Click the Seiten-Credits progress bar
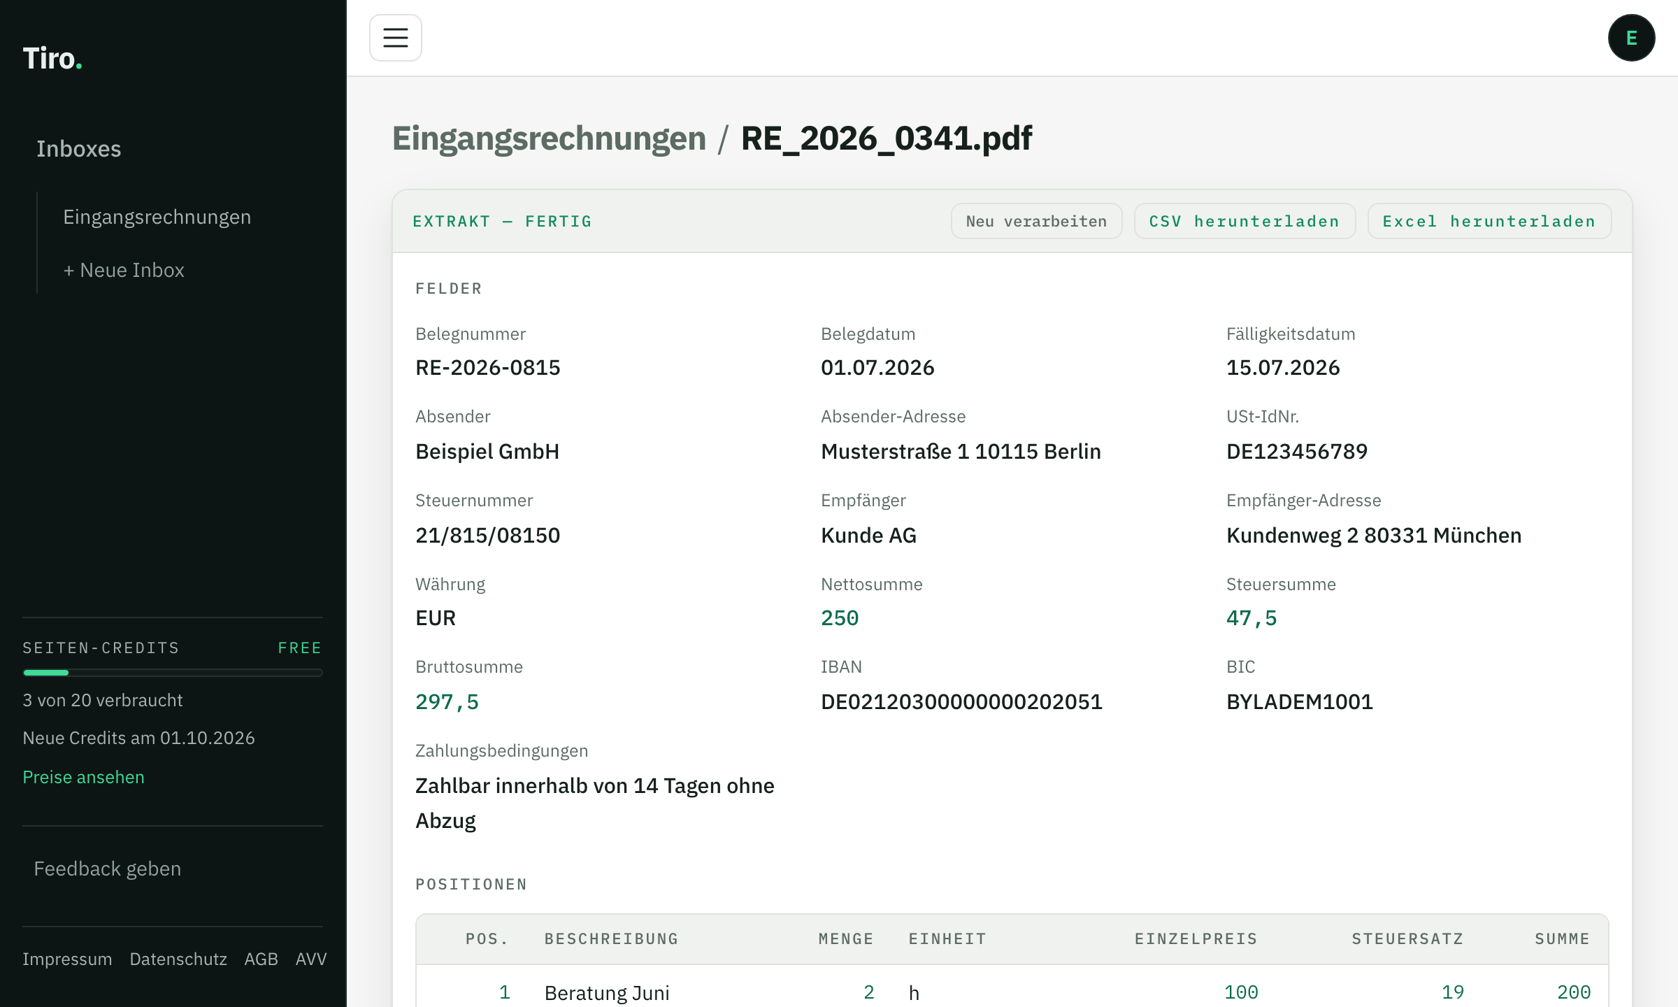This screenshot has width=1678, height=1007. tap(173, 673)
